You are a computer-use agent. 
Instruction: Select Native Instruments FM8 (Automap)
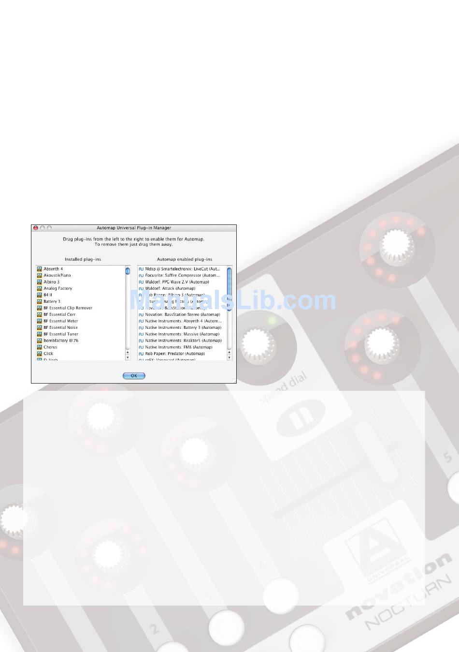point(179,347)
